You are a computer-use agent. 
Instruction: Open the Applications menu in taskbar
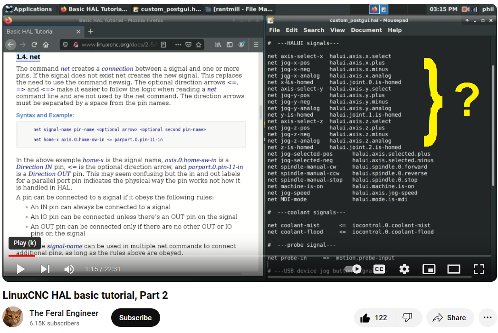pos(29,9)
